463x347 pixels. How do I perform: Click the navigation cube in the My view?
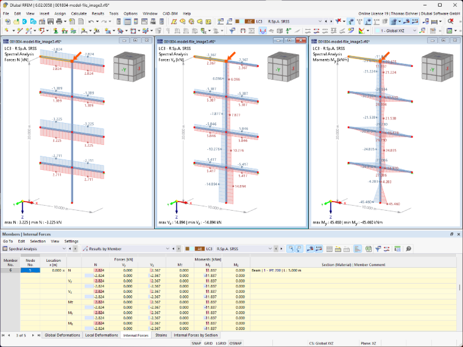tap(437, 67)
